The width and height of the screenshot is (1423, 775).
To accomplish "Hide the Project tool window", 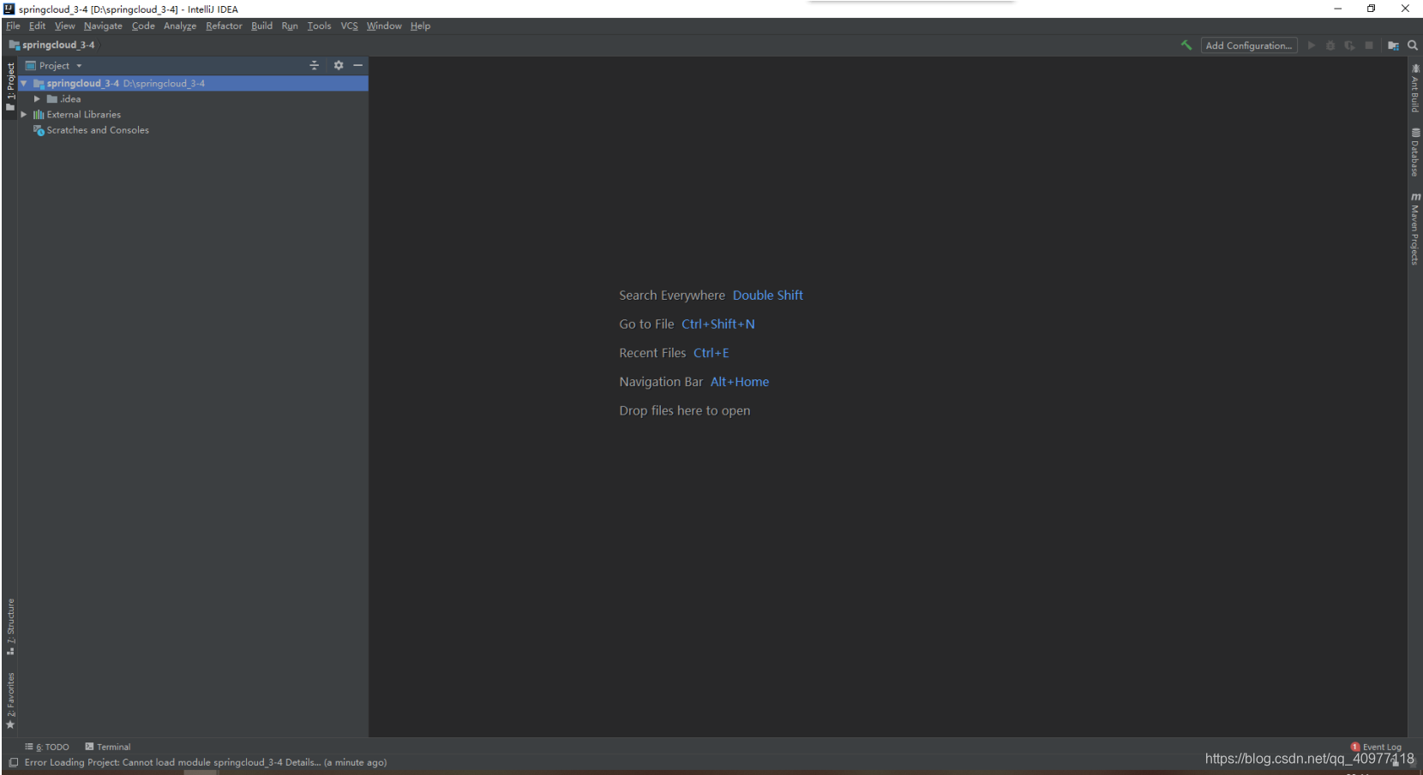I will pos(358,65).
